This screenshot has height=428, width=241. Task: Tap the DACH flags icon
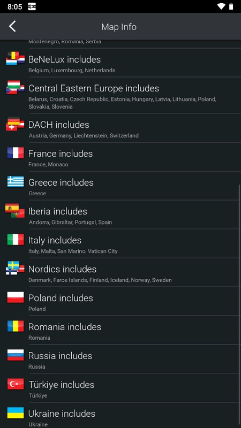pos(16,124)
